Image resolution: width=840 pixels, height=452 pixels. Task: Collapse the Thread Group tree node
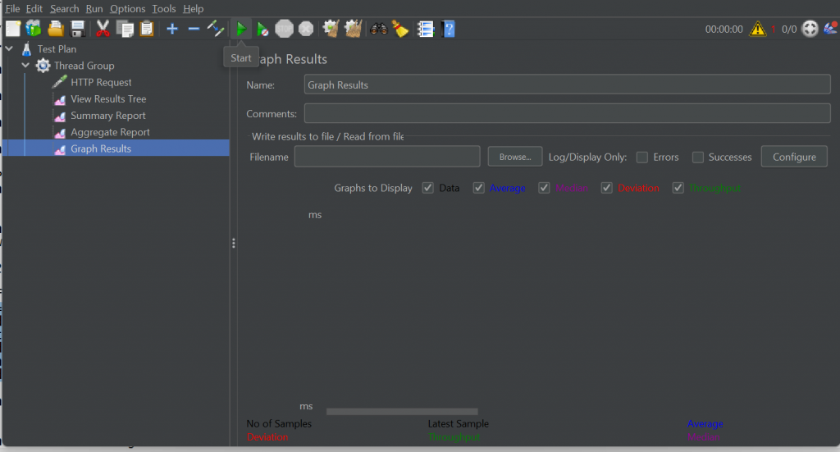coord(25,66)
